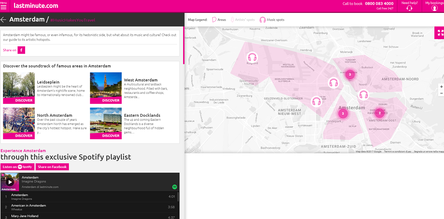Discover the West Amsterdam area

click(x=106, y=100)
